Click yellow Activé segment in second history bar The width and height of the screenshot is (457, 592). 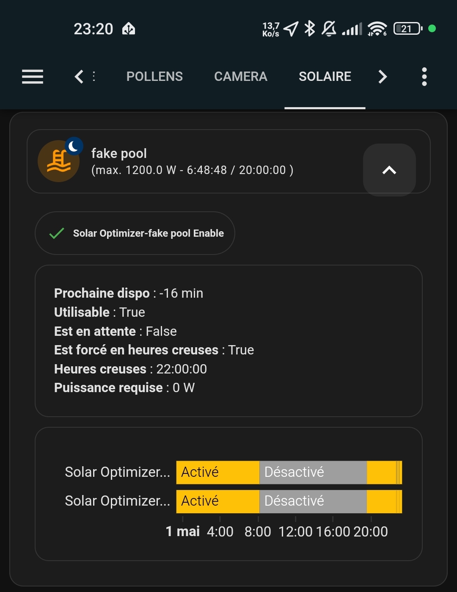217,501
